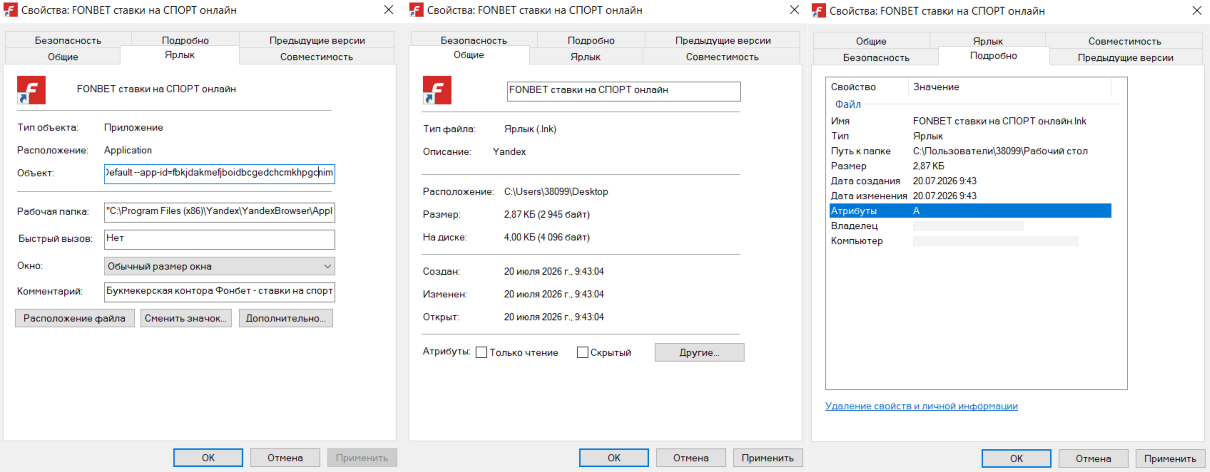Click the Другие attributes button

click(700, 353)
